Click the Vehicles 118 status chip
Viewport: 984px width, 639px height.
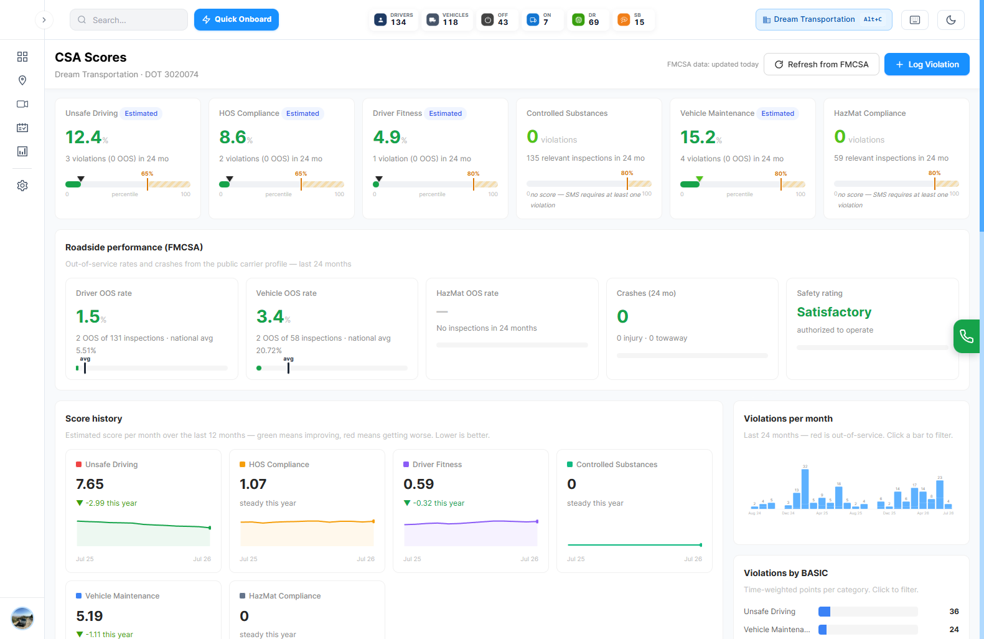[447, 20]
